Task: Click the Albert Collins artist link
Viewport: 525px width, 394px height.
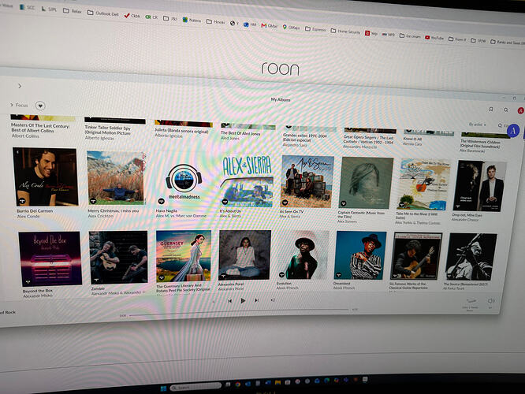Action: coord(25,136)
